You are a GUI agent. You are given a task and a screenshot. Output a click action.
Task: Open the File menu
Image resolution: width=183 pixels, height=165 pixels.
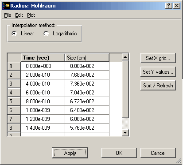point(8,15)
